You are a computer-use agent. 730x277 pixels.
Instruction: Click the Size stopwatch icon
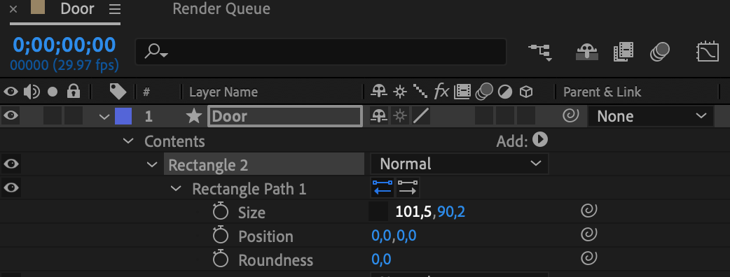(x=220, y=212)
